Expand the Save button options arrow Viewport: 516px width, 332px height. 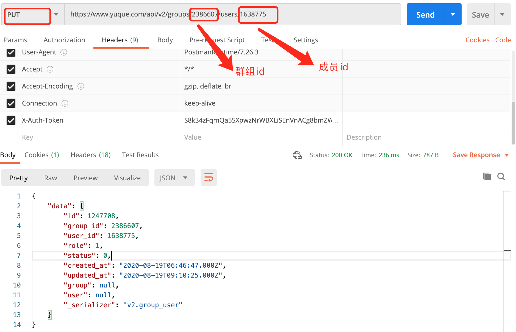(x=502, y=15)
